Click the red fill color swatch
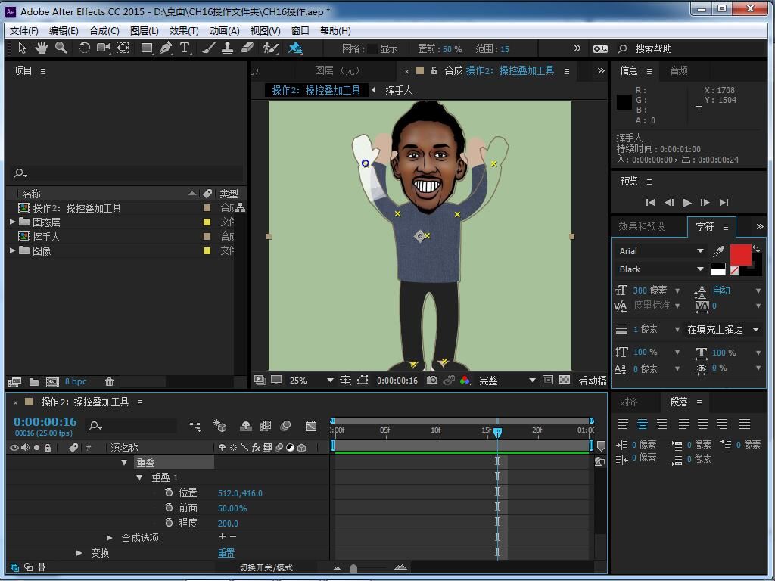Image resolution: width=775 pixels, height=581 pixels. point(739,255)
